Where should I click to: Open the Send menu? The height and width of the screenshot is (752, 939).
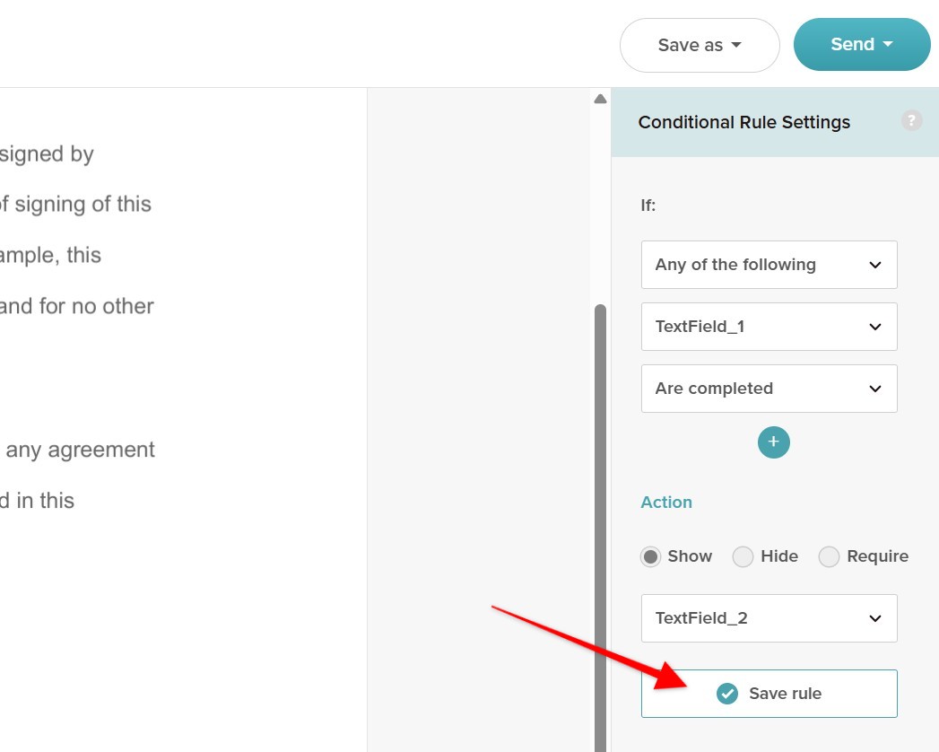[x=862, y=44]
